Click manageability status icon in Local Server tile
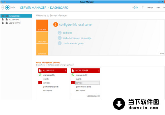The image size is (165, 115). point(73,75)
